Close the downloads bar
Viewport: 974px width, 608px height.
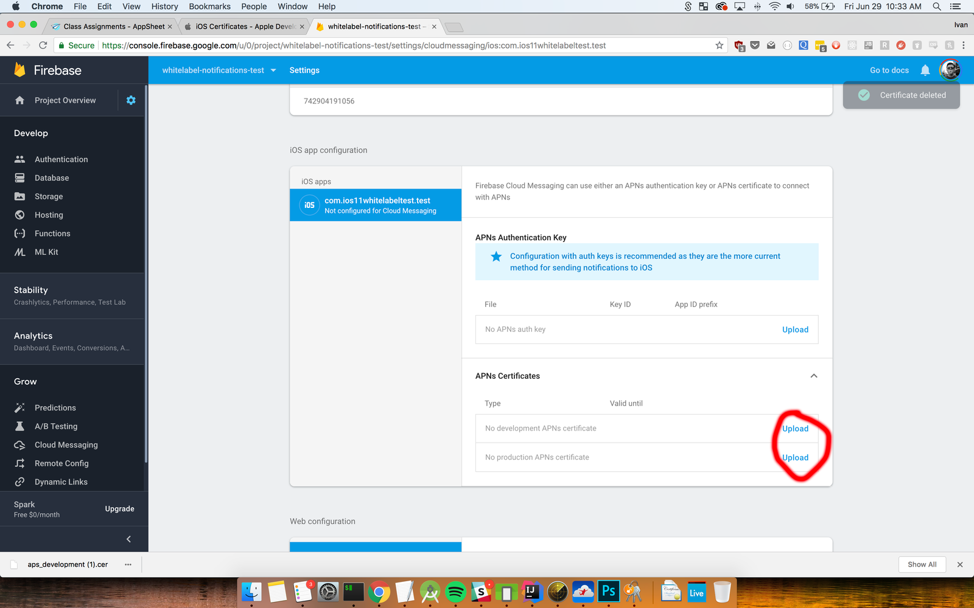(960, 565)
